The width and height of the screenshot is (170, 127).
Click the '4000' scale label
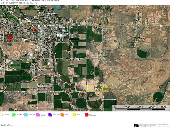pyautogui.click(x=140, y=107)
